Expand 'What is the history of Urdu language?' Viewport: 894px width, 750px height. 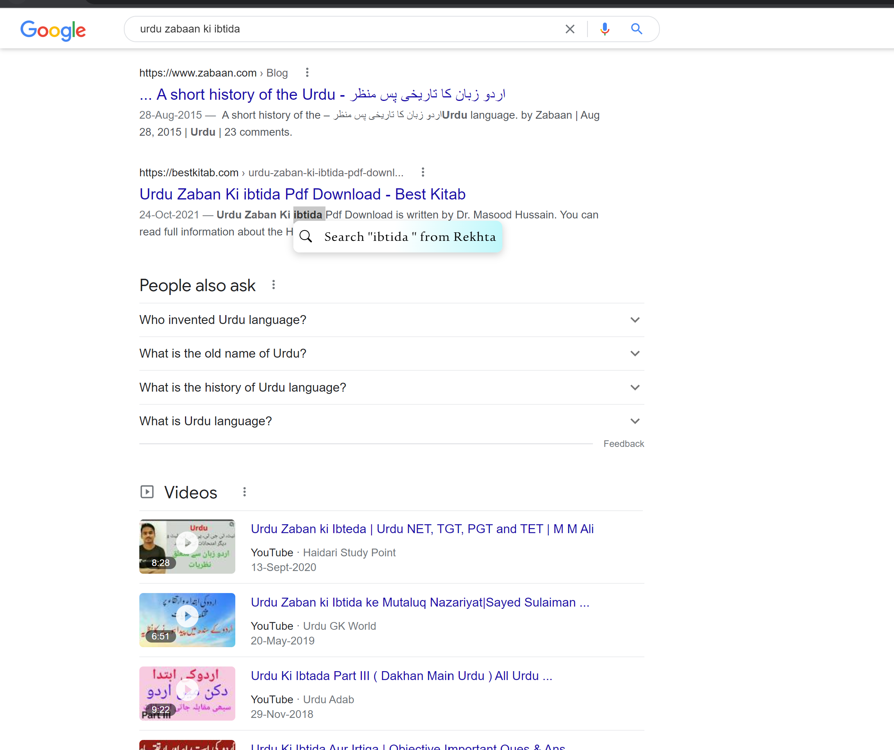tap(634, 387)
